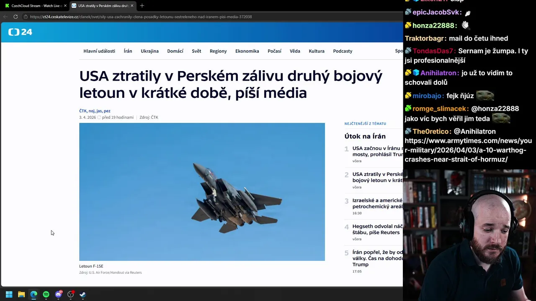The height and width of the screenshot is (301, 536).
Task: Click username TondasDas7 in chat
Action: (434, 51)
